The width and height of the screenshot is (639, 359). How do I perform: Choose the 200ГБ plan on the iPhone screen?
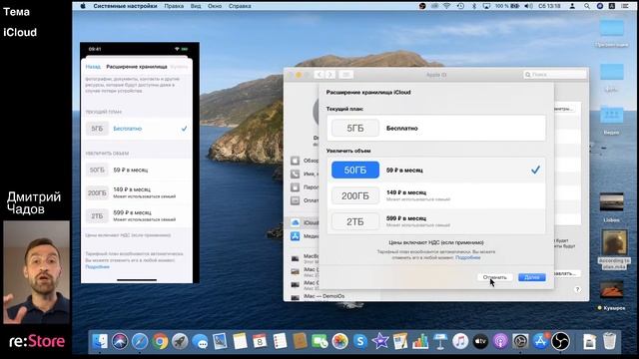coord(137,192)
